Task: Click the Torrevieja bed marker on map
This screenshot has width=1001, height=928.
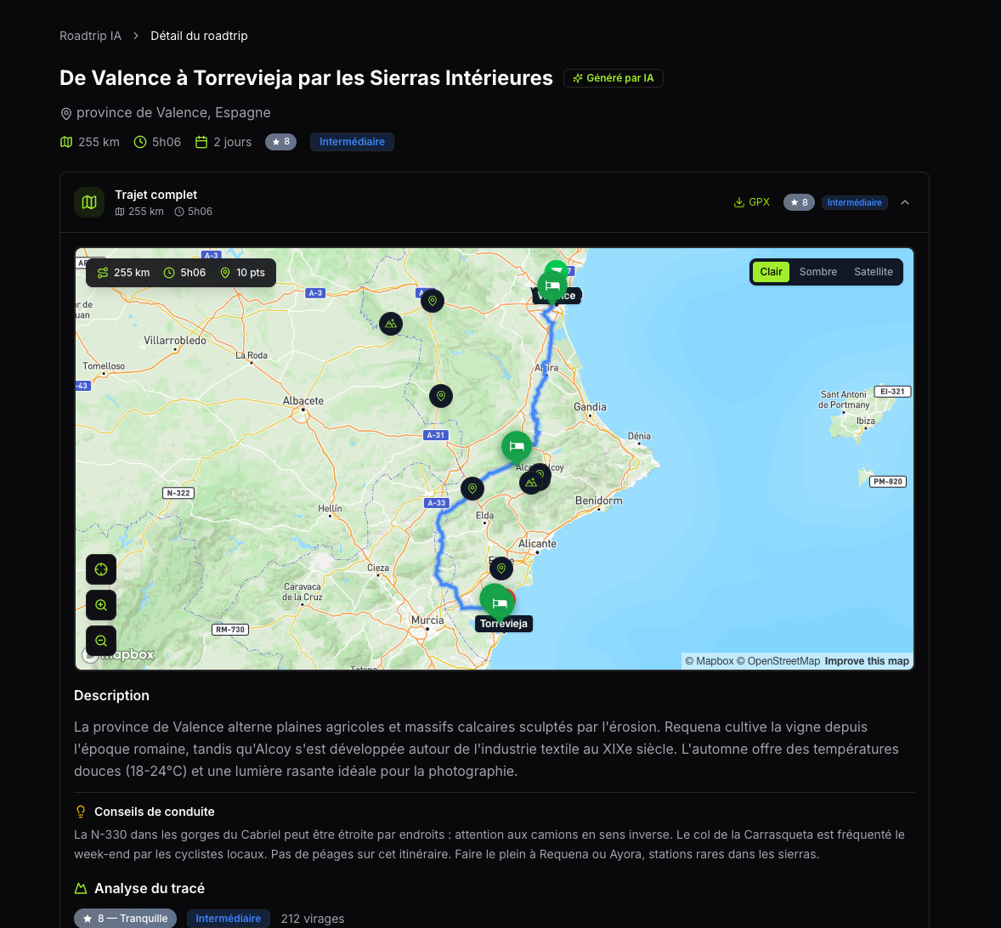Action: pyautogui.click(x=499, y=602)
